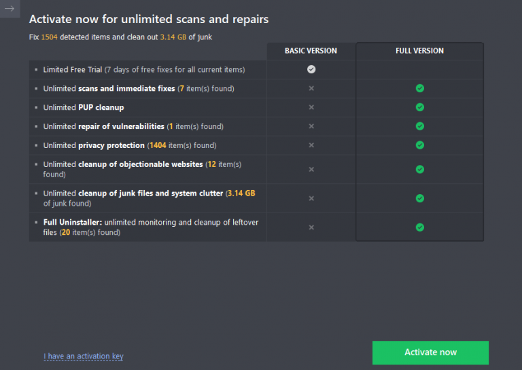Viewport: 522px width, 370px height.
Task: Click green checkmark for scans and immediate fixes
Action: (420, 88)
